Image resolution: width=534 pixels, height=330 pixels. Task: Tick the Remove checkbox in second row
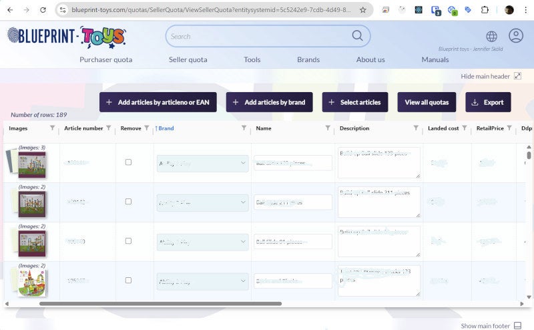[x=128, y=202]
